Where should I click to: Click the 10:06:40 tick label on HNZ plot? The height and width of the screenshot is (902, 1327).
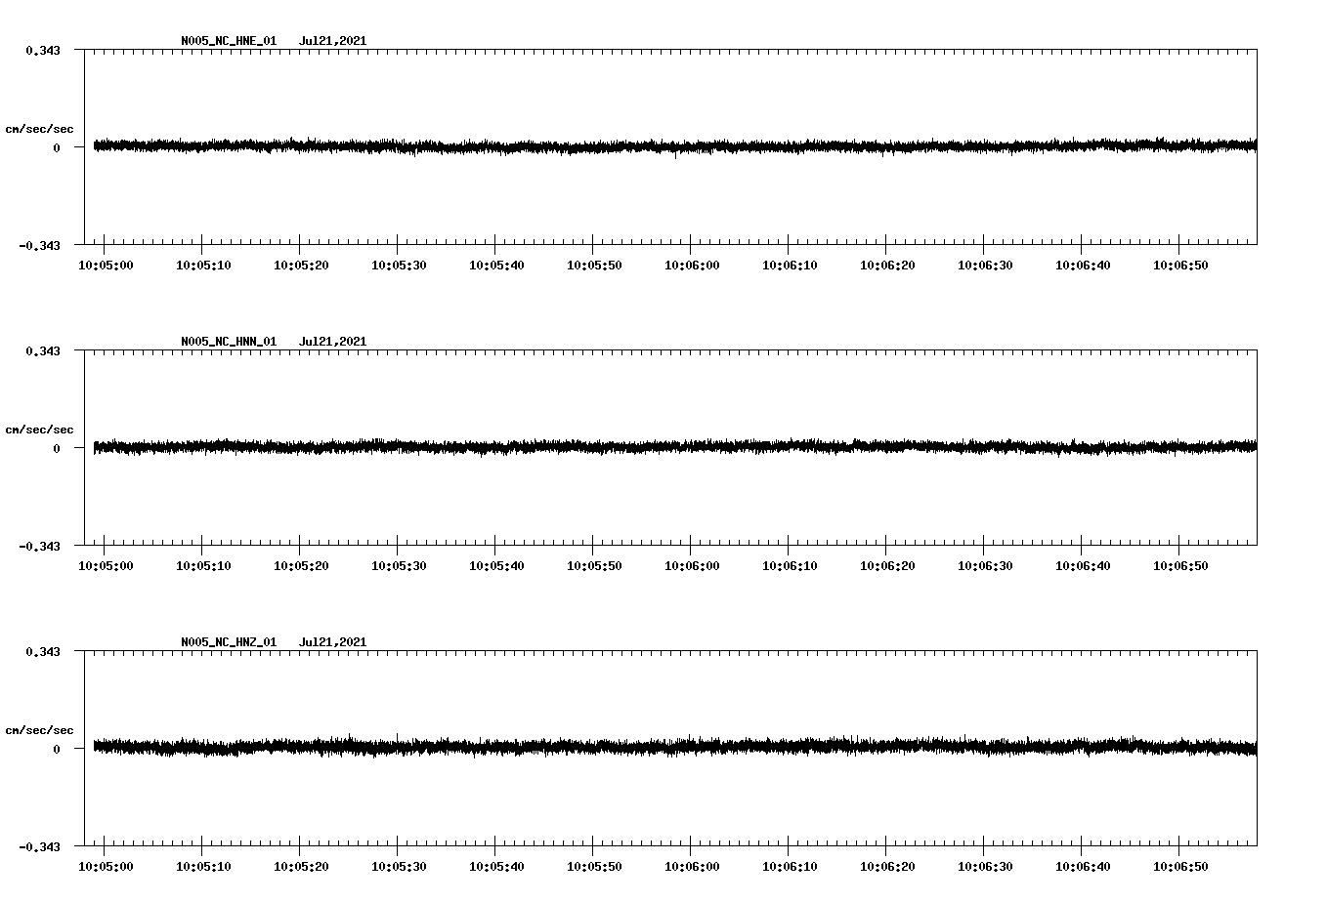coord(1083,867)
